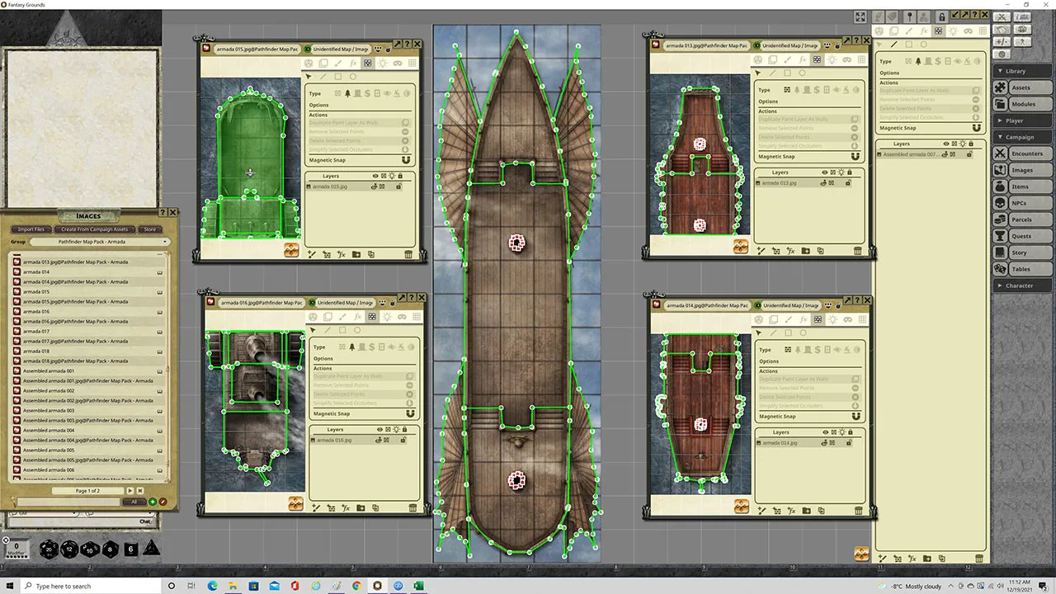Toggle lock on Assembled armada 007 layer

tap(969, 154)
